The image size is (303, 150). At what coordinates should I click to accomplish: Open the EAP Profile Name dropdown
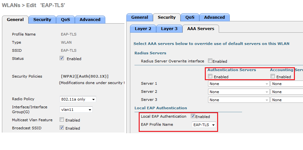point(204,125)
